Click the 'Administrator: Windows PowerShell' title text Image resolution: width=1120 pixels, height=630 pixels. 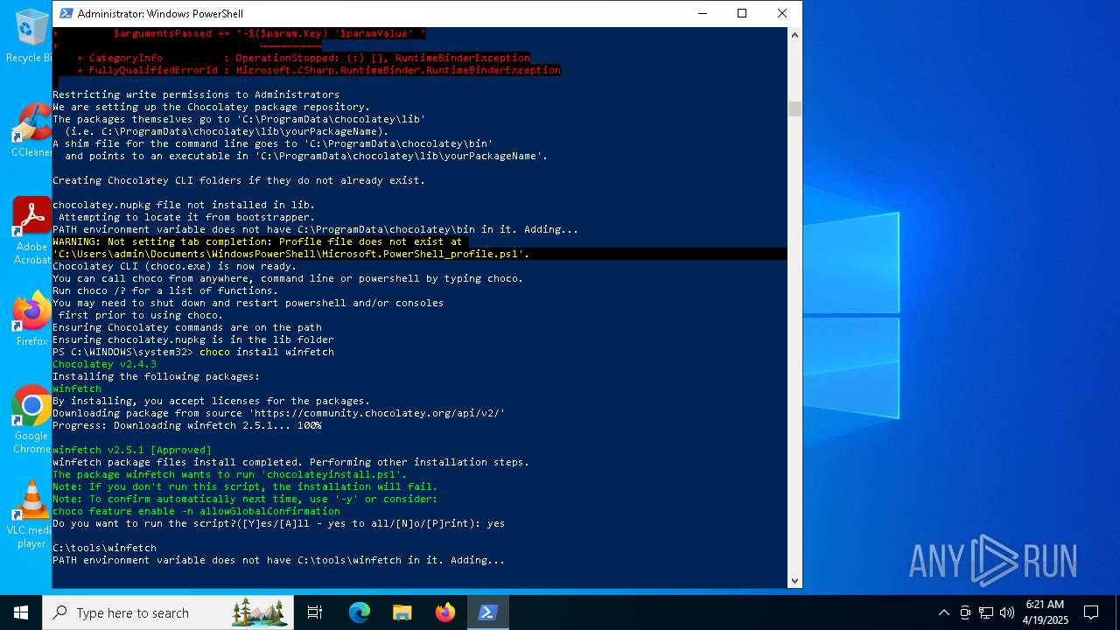pyautogui.click(x=160, y=13)
